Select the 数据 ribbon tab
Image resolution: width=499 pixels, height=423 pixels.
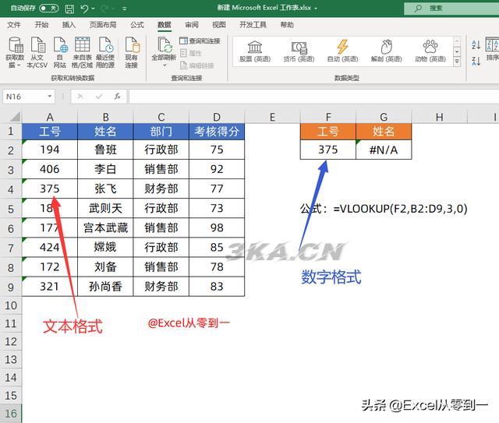click(165, 25)
